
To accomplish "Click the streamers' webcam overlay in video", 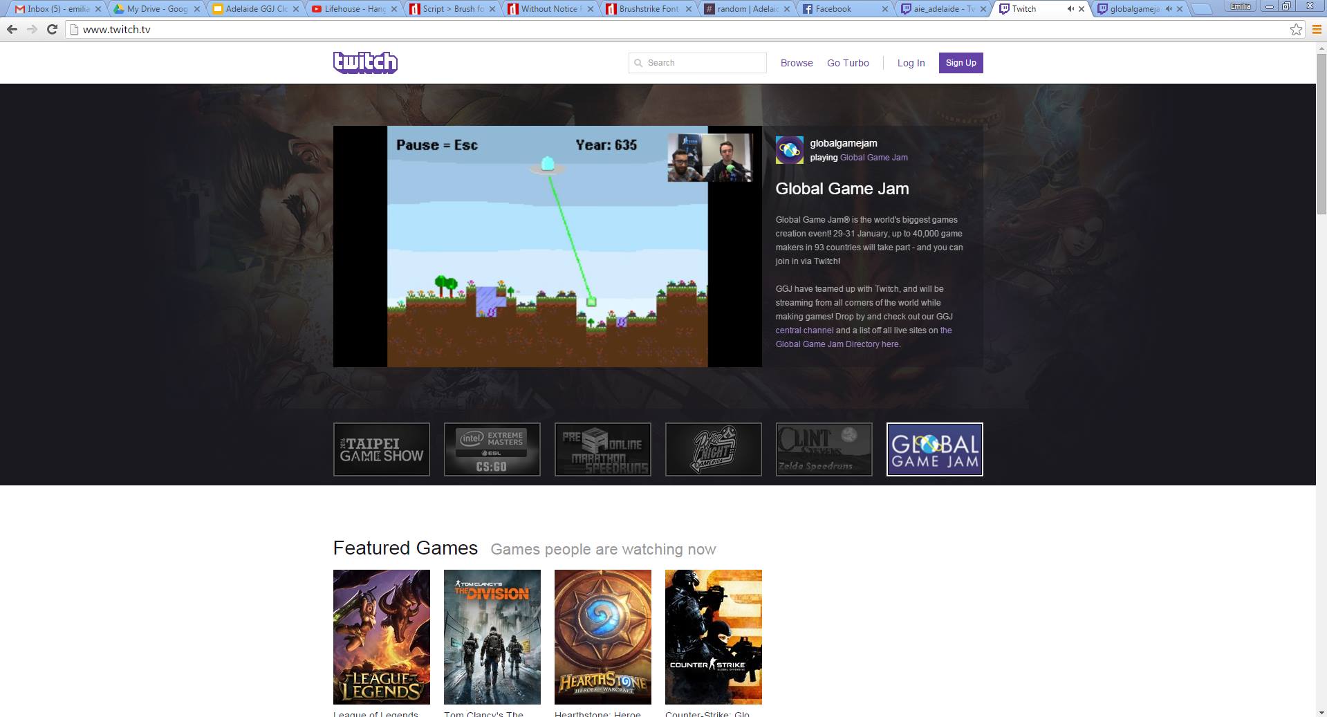I will point(710,158).
